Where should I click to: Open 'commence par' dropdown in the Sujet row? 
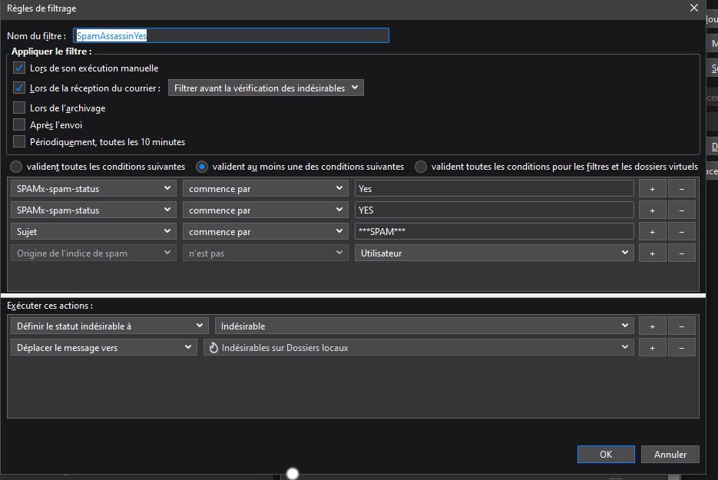[x=266, y=232]
